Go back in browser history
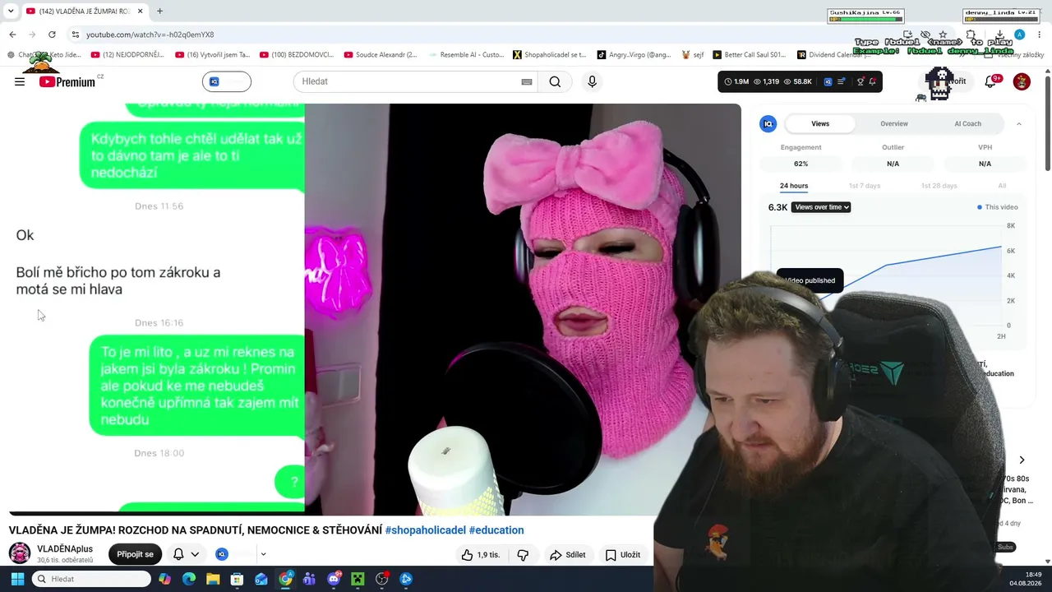Image resolution: width=1052 pixels, height=592 pixels. 12,35
